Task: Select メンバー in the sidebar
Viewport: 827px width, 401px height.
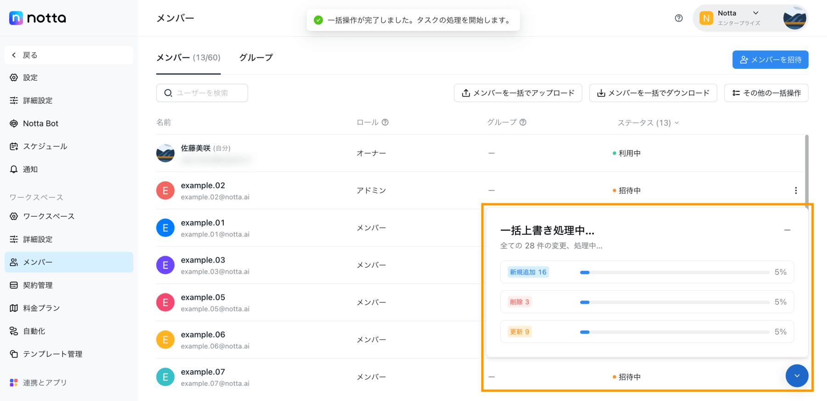Action: point(69,262)
